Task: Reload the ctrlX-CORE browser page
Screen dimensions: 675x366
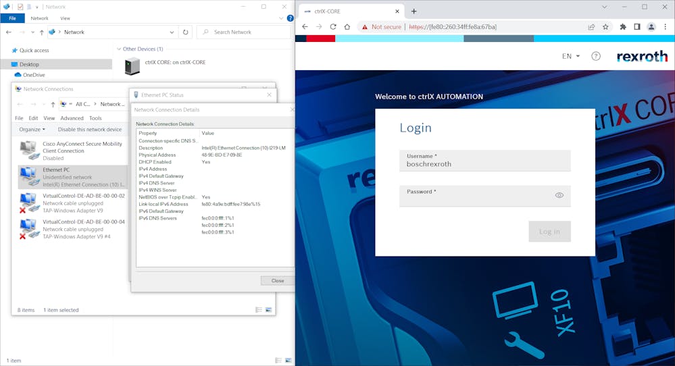Action: pyautogui.click(x=333, y=27)
